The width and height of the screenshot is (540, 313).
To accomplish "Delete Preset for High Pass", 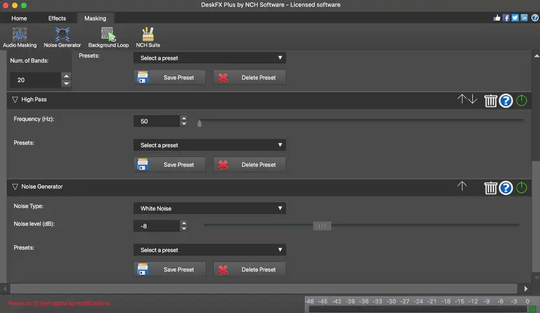I will tap(249, 165).
